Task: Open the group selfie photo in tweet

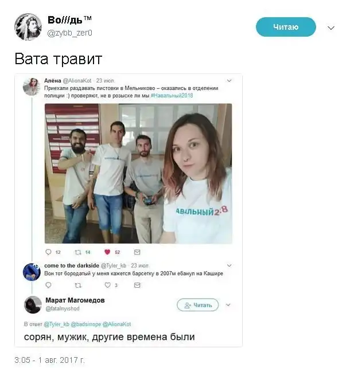Action: pyautogui.click(x=138, y=174)
